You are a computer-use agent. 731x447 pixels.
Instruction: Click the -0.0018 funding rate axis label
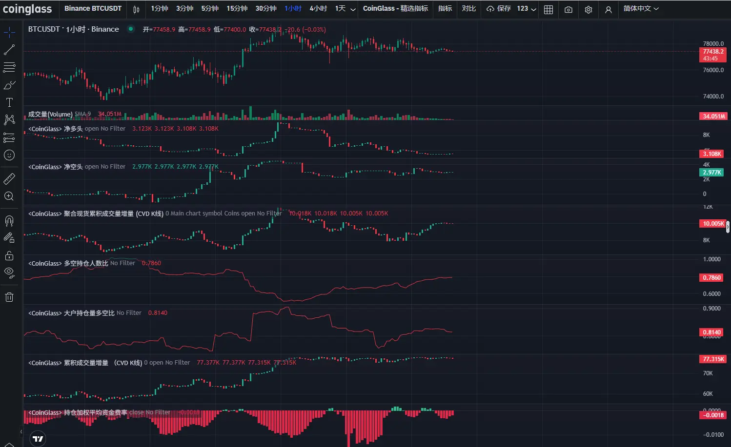(x=713, y=415)
